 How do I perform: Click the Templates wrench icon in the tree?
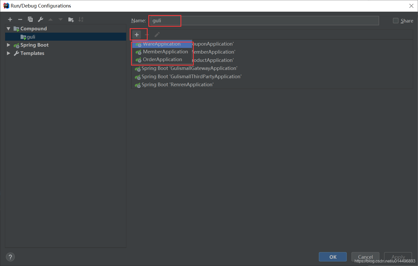[16, 53]
